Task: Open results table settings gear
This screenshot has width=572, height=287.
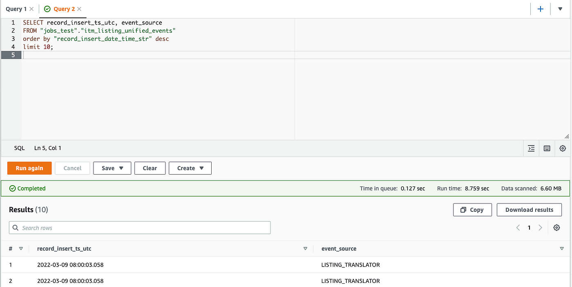Action: pyautogui.click(x=556, y=228)
